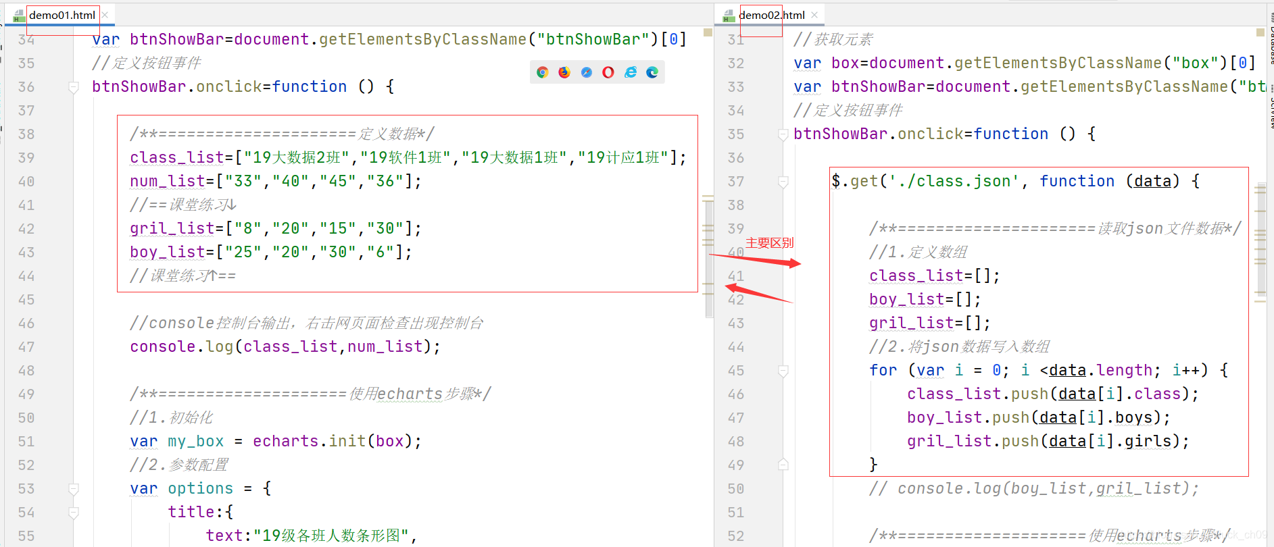Click the right editor vertical scrollbar
The width and height of the screenshot is (1274, 547).
tap(1261, 240)
